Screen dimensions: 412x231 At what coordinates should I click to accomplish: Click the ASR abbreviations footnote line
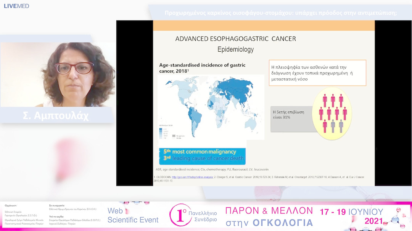[x=212, y=169]
